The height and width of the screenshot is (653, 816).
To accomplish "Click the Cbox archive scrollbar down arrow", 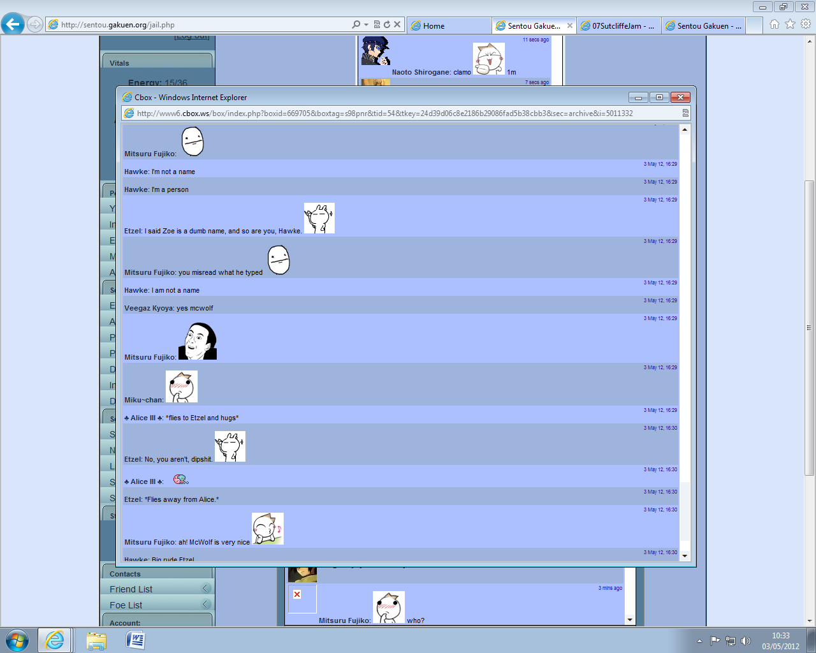I will [x=685, y=556].
